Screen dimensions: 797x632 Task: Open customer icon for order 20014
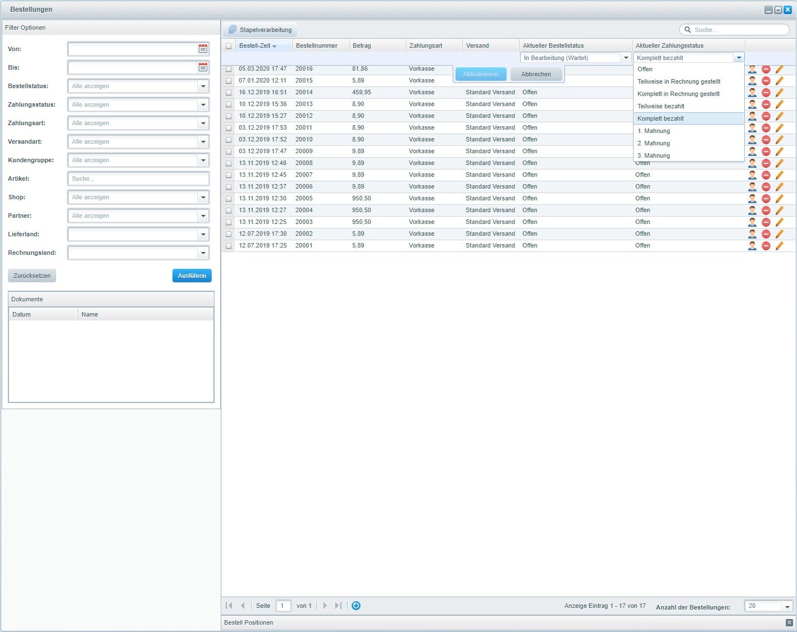[752, 93]
